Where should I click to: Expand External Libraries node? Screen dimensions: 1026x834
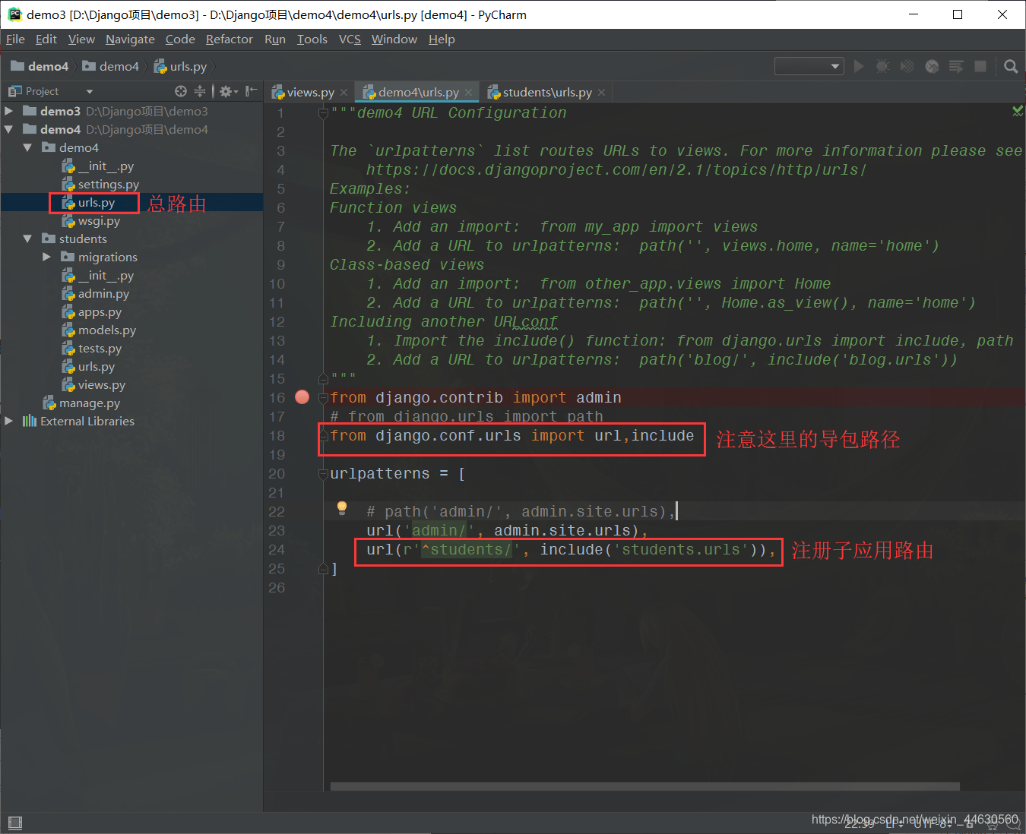9,421
